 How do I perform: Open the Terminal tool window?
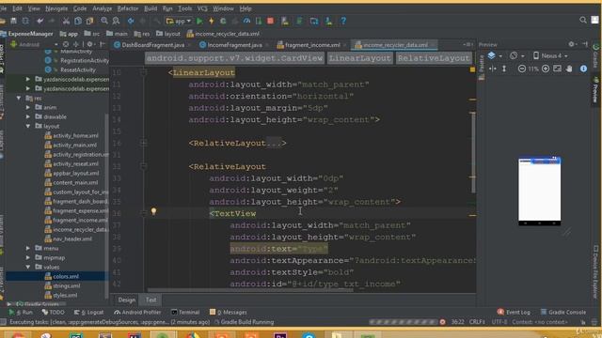(x=185, y=313)
